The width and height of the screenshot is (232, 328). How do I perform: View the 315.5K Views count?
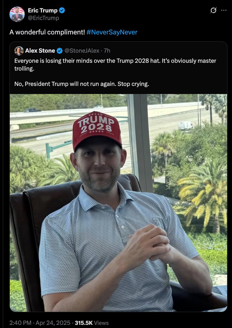91,323
